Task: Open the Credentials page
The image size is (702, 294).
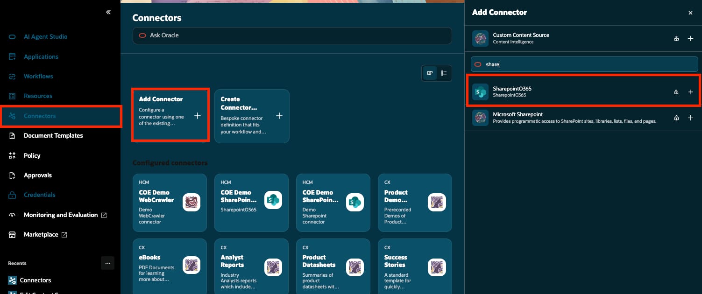Action: (39, 195)
